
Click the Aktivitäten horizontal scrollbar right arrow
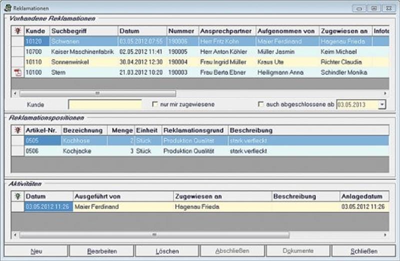click(x=385, y=234)
